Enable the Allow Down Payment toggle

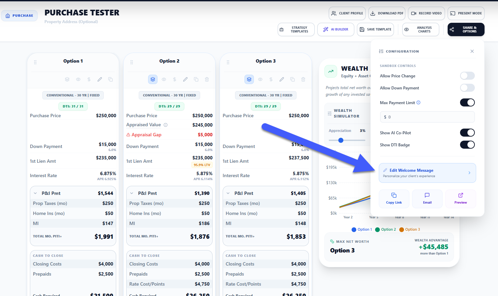[x=467, y=88]
